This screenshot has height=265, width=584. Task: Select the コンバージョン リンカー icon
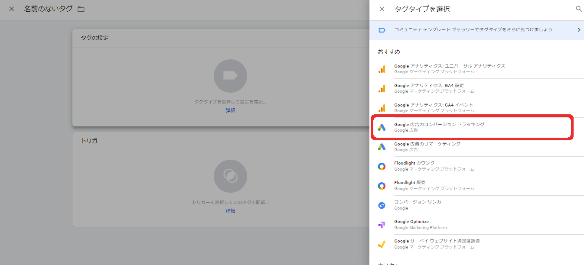pyautogui.click(x=382, y=205)
